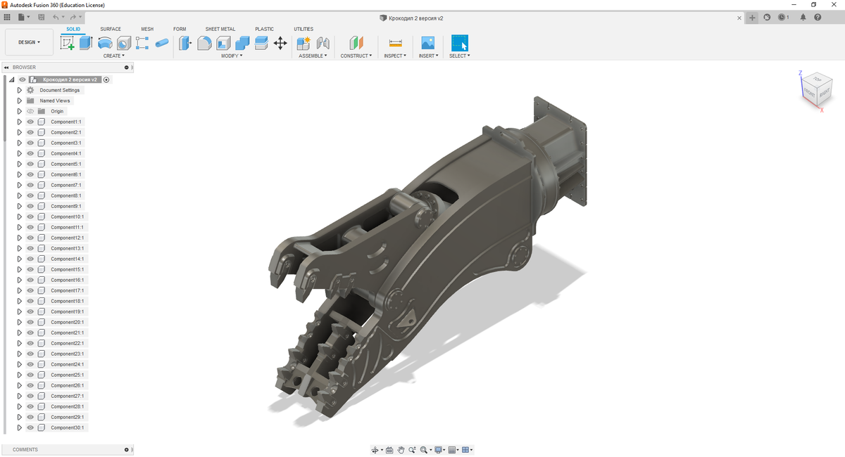Image resolution: width=845 pixels, height=457 pixels.
Task: Click the Insert image icon
Action: click(427, 43)
